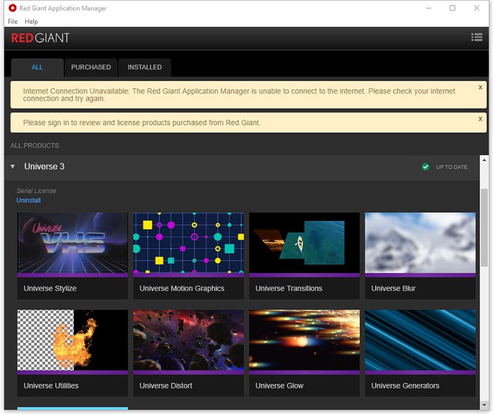Open Universe Utilities thumbnail
493x414 pixels.
point(73,340)
